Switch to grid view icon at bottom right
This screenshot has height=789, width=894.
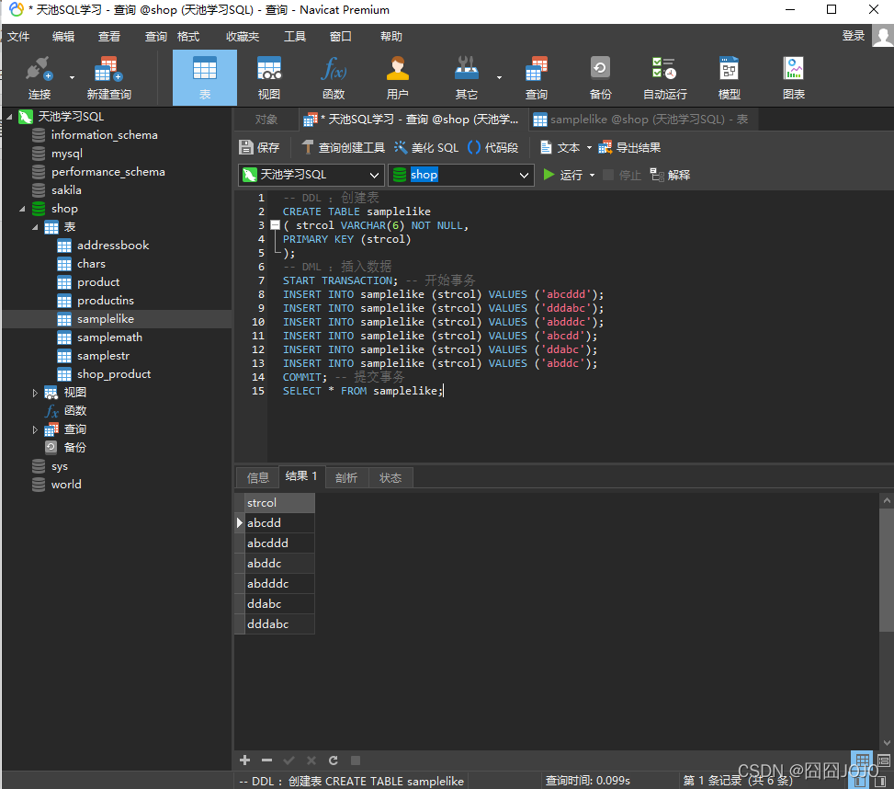coord(862,760)
